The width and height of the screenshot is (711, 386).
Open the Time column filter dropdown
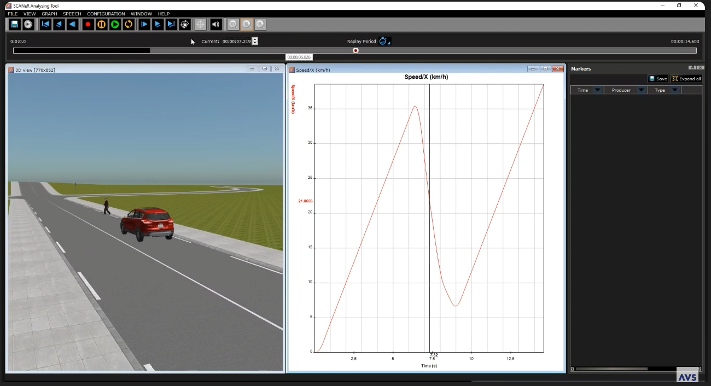pyautogui.click(x=597, y=90)
